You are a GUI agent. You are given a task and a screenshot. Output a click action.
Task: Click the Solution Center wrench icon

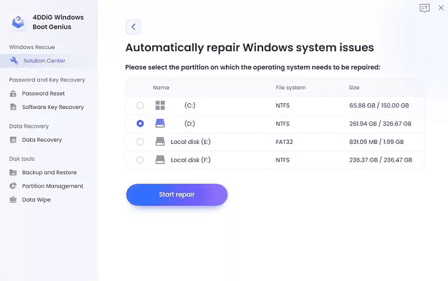[x=14, y=61]
